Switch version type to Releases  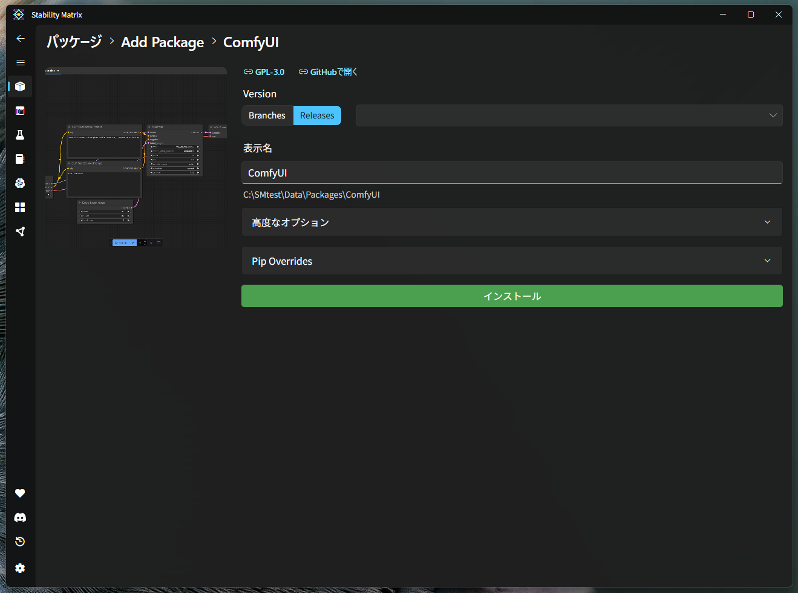click(317, 115)
